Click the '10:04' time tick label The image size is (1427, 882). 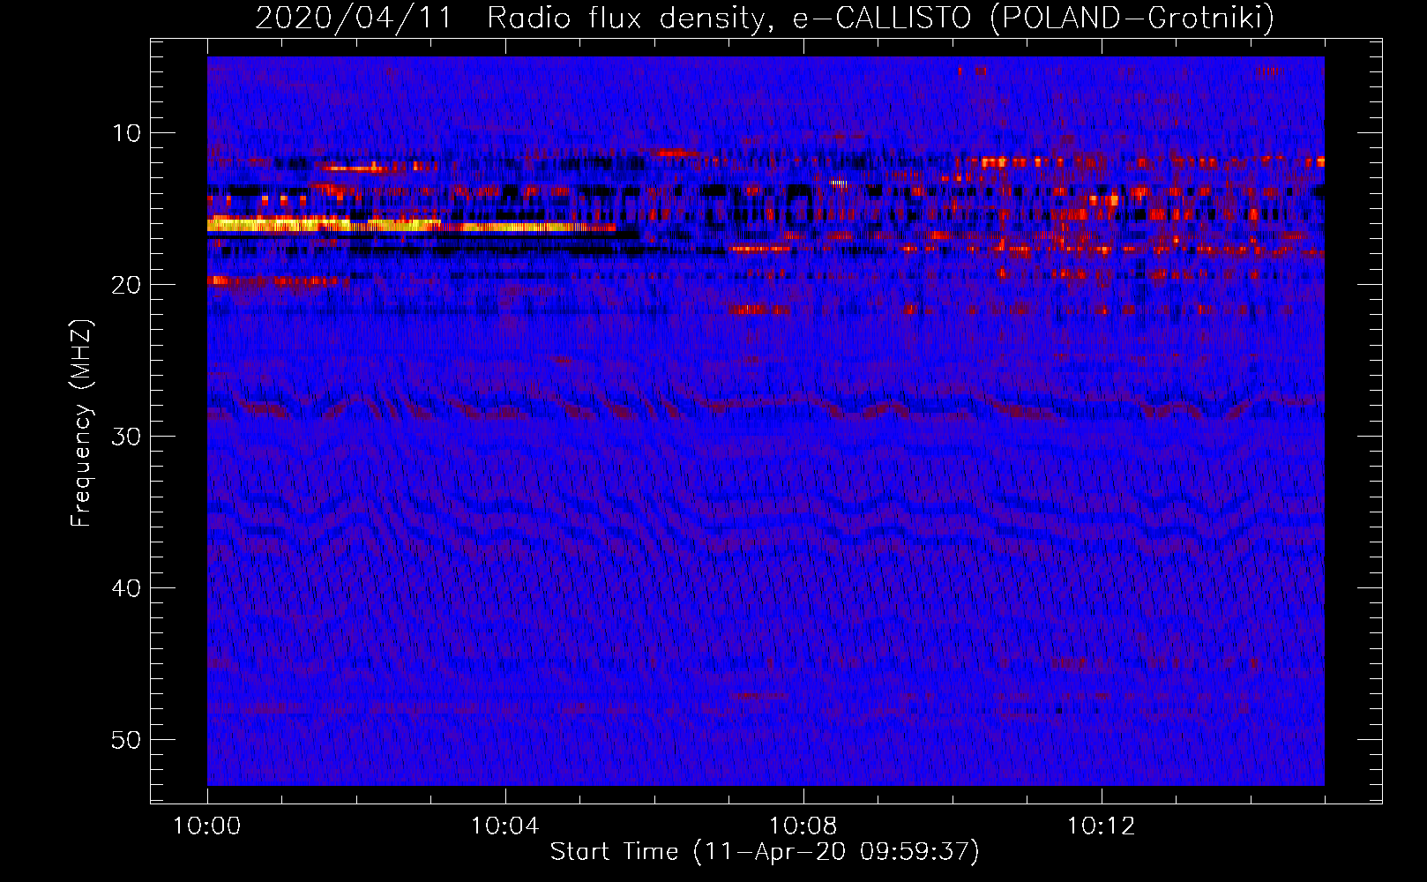pos(504,826)
